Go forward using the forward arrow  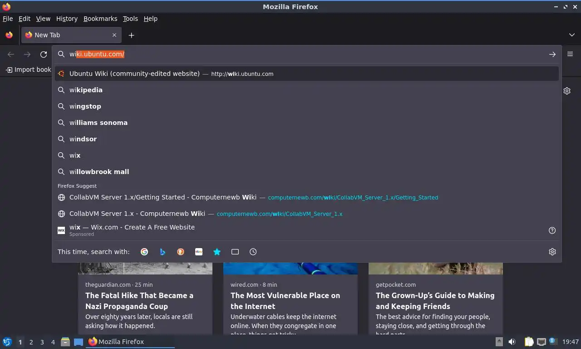coord(27,54)
